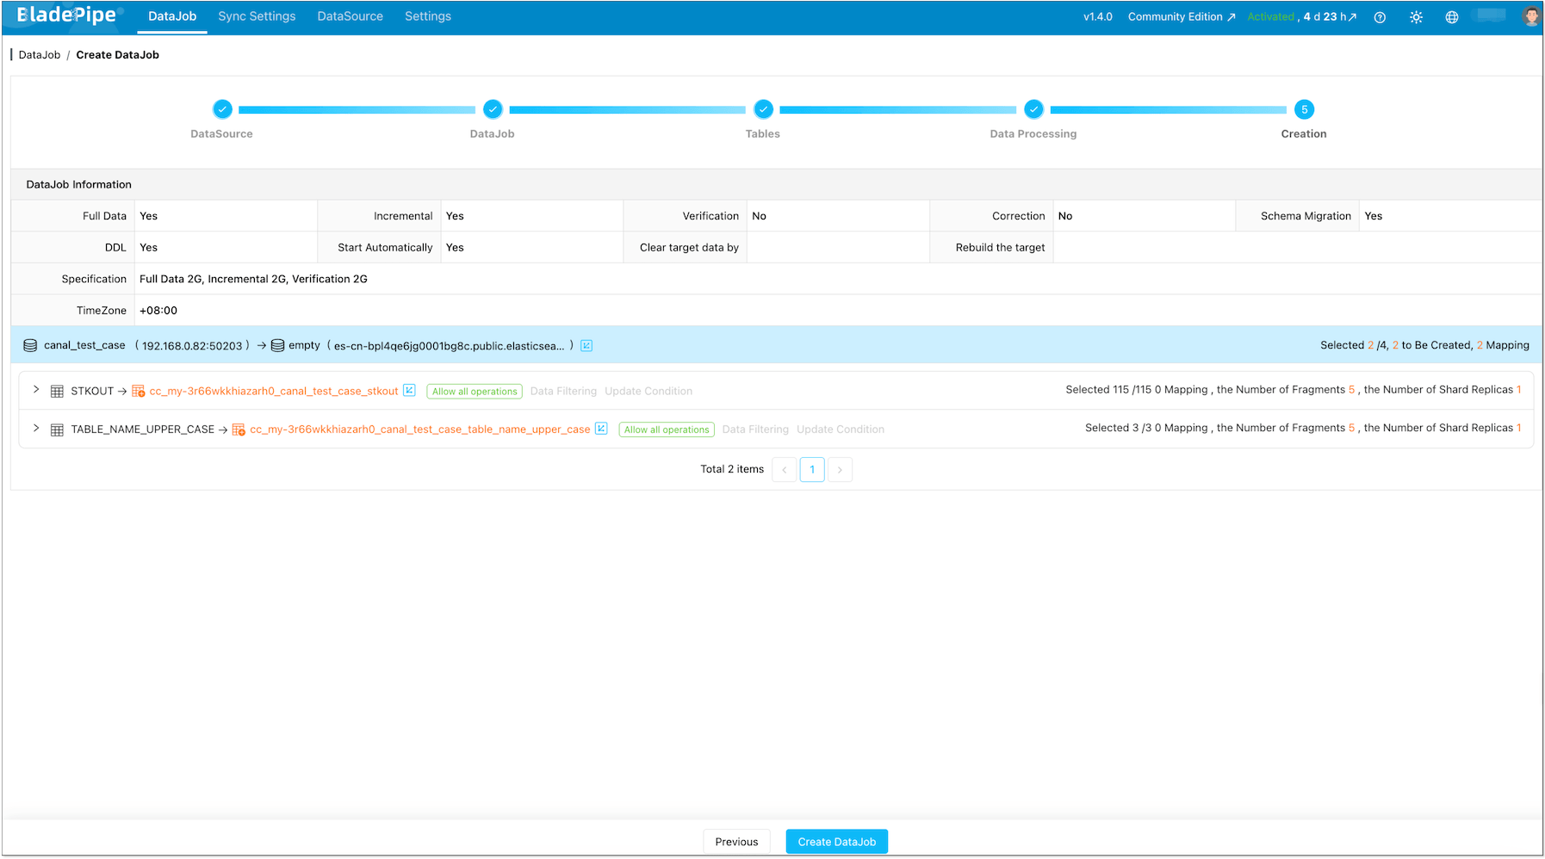Toggle Allow all operations for STKOUT
Screen dimensions: 1545x859
tap(475, 391)
